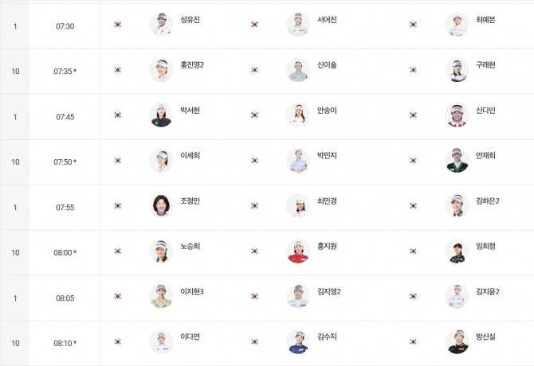Click the flag icon next to 김수지

(255, 342)
